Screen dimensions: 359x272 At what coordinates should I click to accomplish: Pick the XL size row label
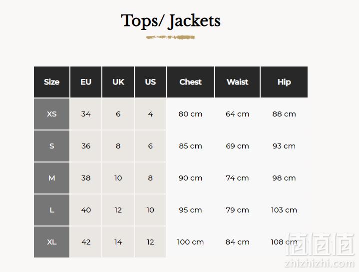click(x=52, y=242)
